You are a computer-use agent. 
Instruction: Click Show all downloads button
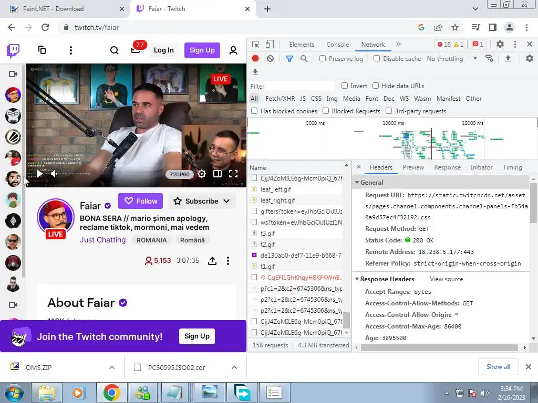pos(498,367)
